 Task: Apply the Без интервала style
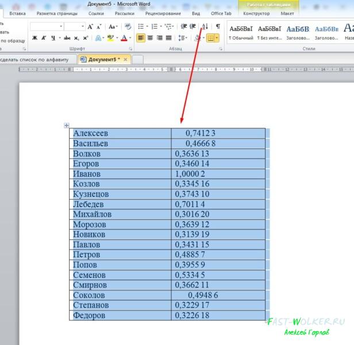(x=270, y=33)
